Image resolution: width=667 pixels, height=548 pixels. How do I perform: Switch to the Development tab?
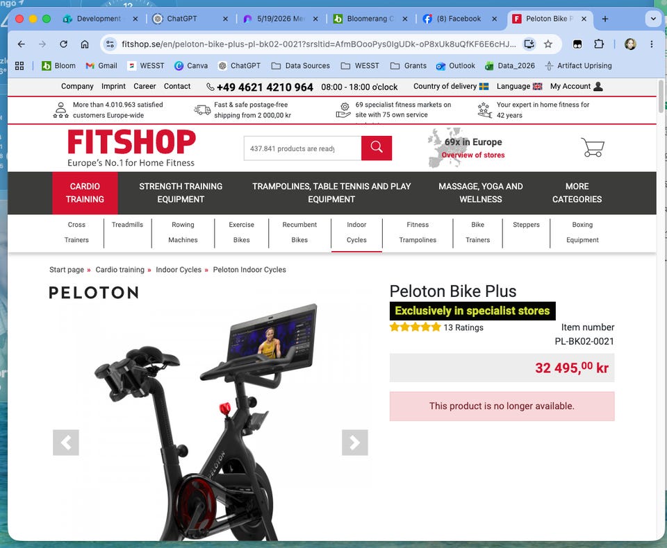tap(99, 19)
